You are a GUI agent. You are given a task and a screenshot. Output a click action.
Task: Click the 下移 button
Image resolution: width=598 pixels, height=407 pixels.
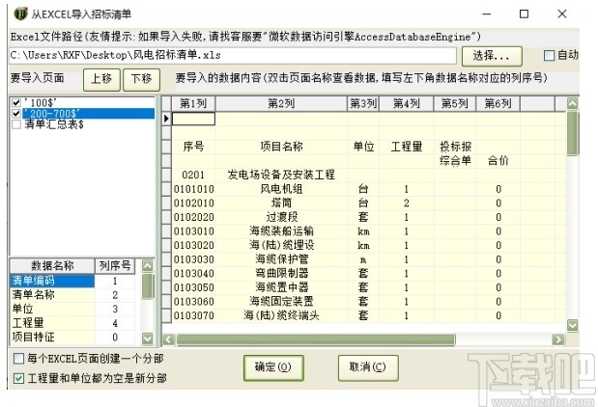click(141, 79)
